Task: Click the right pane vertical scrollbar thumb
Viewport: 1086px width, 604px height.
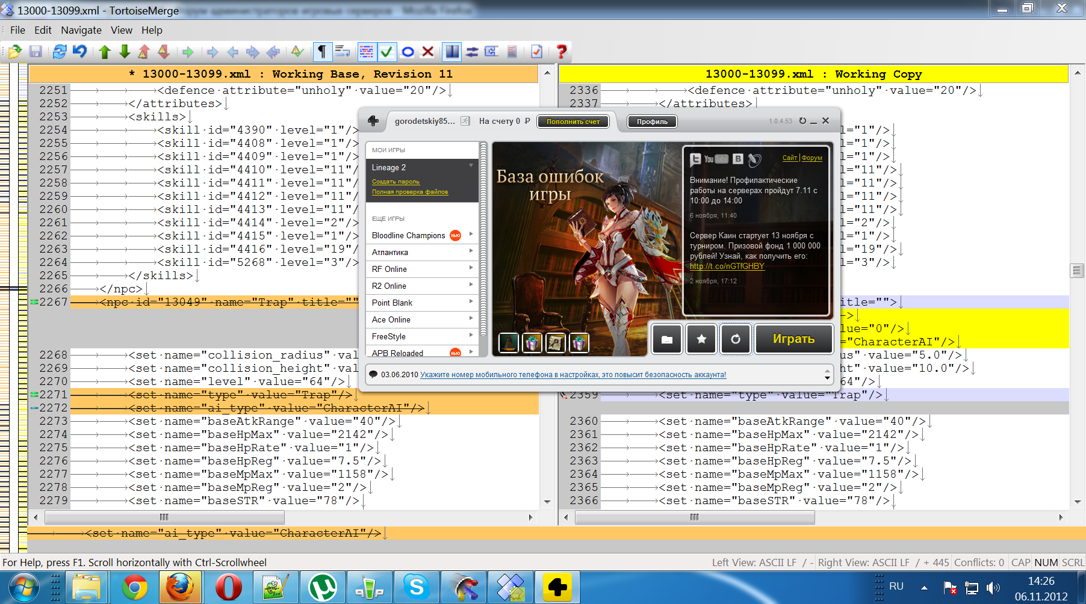Action: (x=1077, y=271)
